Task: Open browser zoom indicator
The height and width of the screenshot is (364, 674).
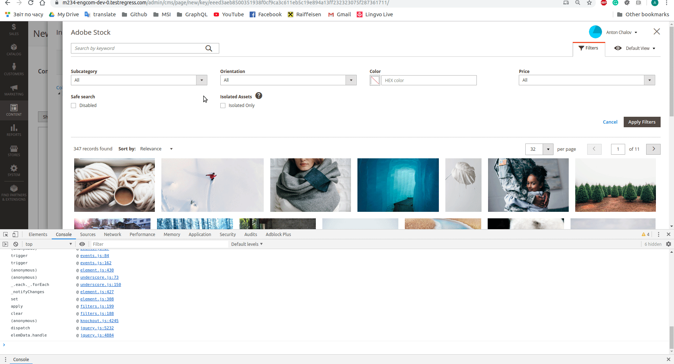Action: point(578,3)
